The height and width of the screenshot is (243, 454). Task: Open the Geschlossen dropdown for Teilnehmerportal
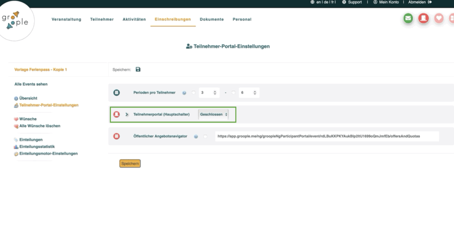pos(213,114)
